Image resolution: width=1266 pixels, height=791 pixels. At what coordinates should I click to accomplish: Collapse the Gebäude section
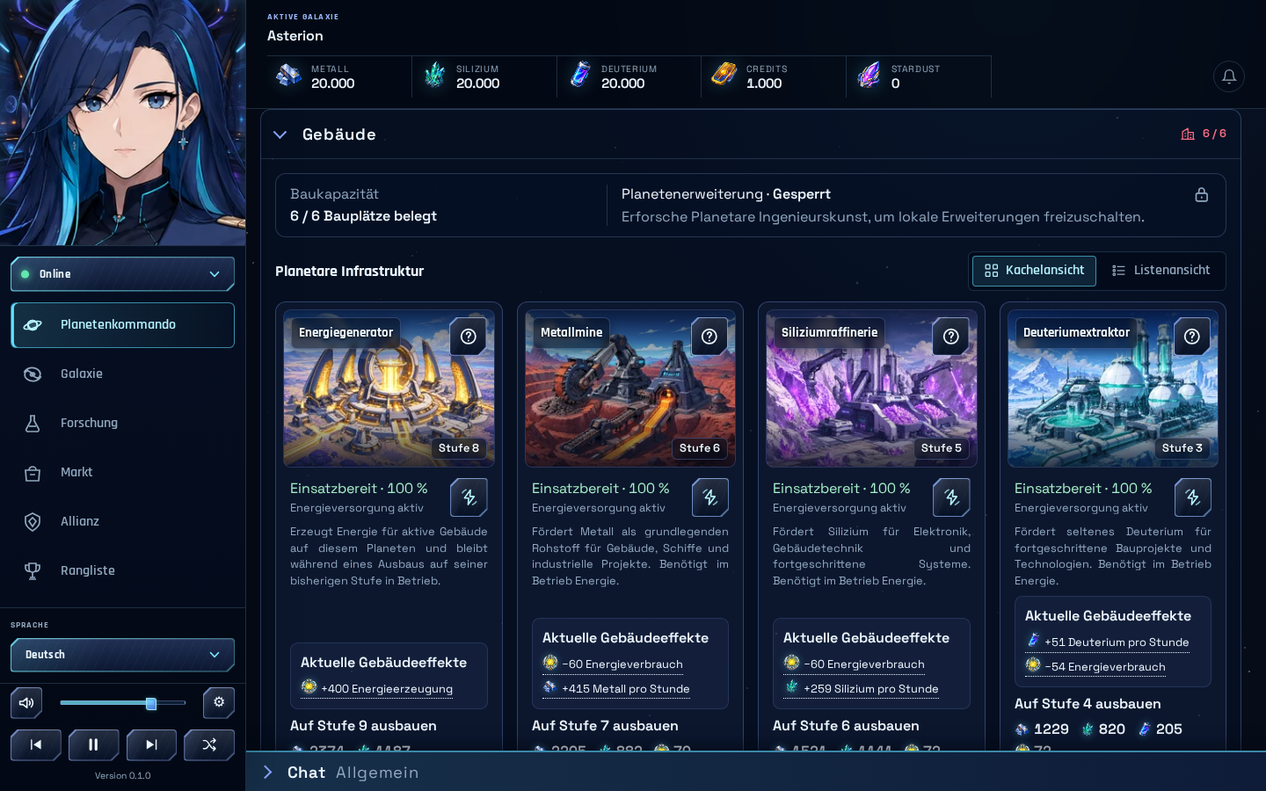pyautogui.click(x=280, y=134)
